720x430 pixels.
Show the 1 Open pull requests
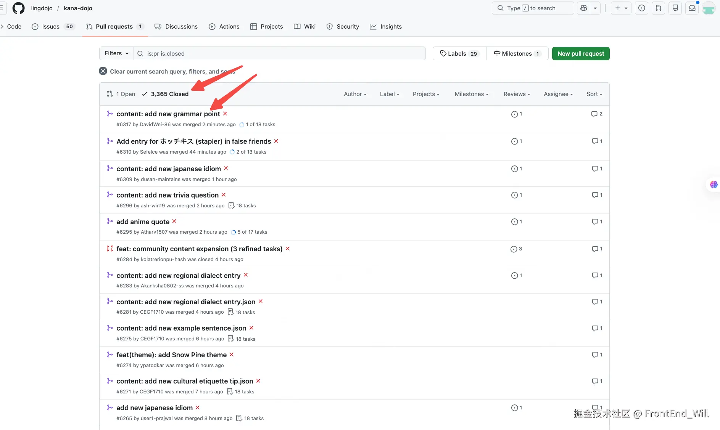click(121, 94)
